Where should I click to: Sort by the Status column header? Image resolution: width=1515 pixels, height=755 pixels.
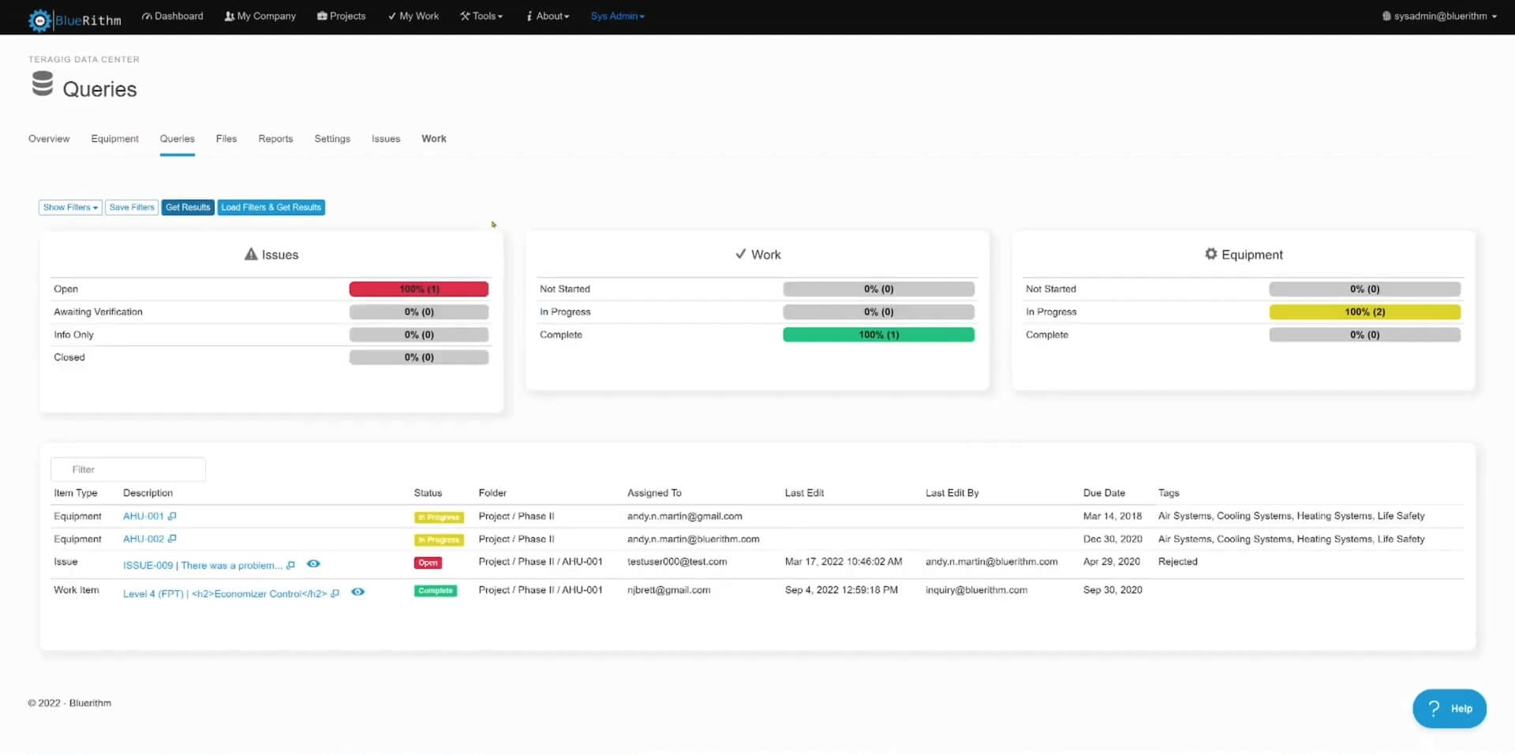click(x=428, y=493)
